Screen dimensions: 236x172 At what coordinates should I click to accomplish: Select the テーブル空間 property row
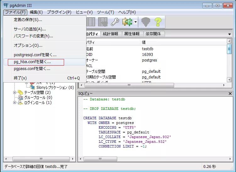(x=156, y=72)
